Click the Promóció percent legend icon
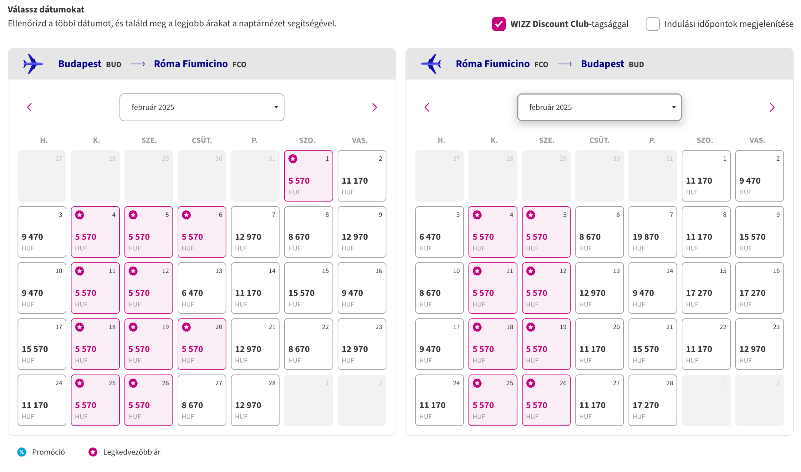 [22, 452]
